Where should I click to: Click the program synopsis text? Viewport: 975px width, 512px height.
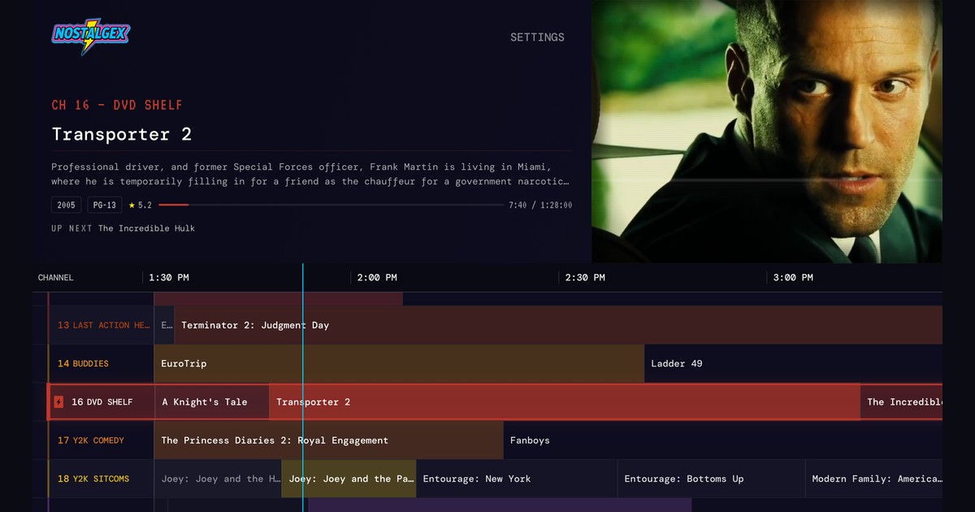click(310, 174)
